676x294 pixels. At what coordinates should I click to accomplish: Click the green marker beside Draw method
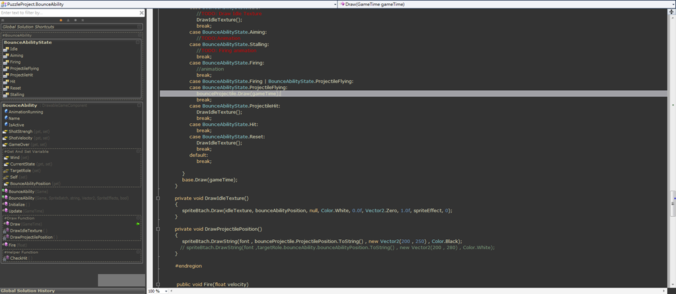coord(138,225)
